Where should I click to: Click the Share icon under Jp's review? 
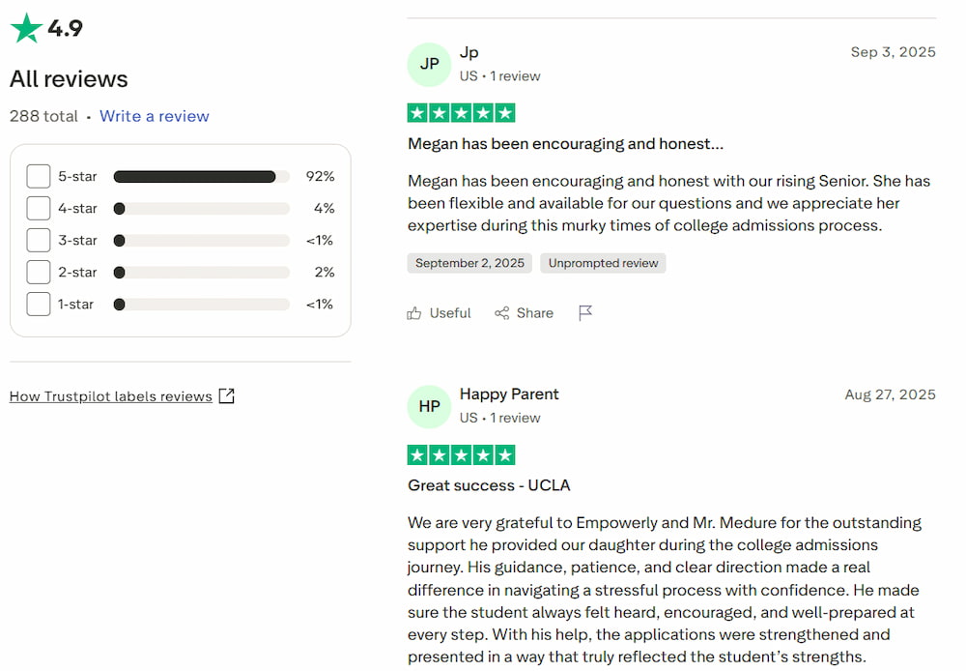tap(502, 313)
